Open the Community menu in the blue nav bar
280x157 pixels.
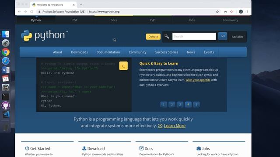137,52
